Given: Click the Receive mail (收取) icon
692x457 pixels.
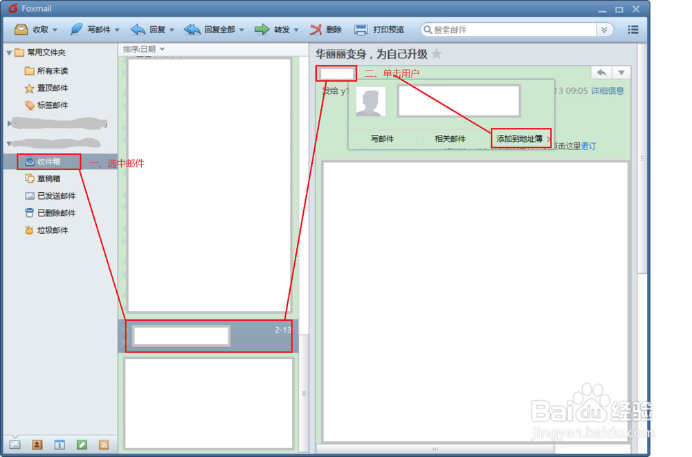Looking at the screenshot, I should pos(21,30).
